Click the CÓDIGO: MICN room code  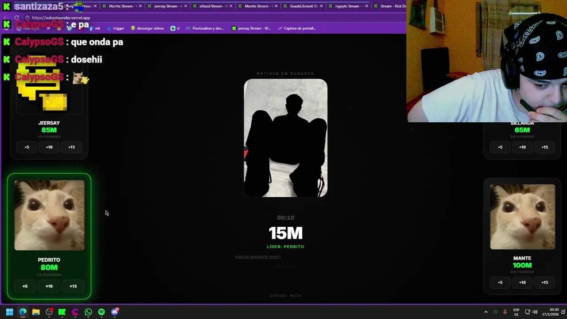(x=286, y=296)
